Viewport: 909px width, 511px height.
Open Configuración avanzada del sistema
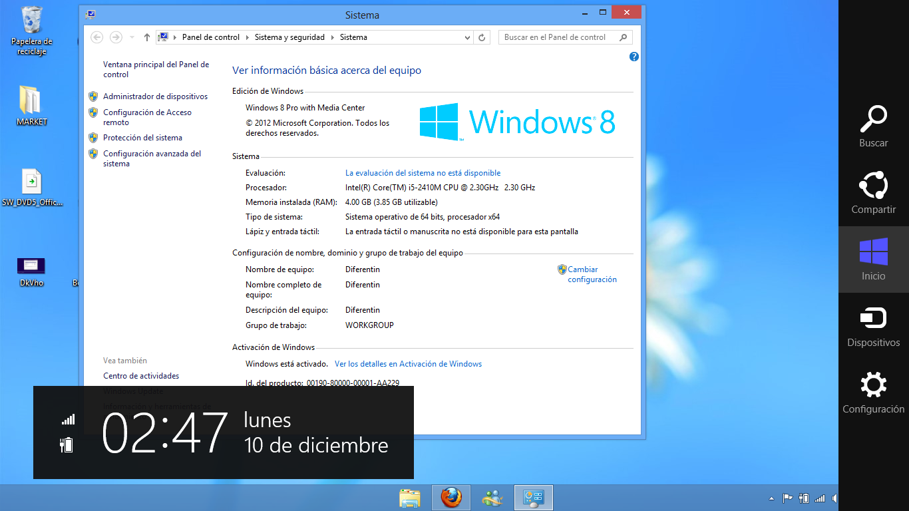pyautogui.click(x=152, y=158)
